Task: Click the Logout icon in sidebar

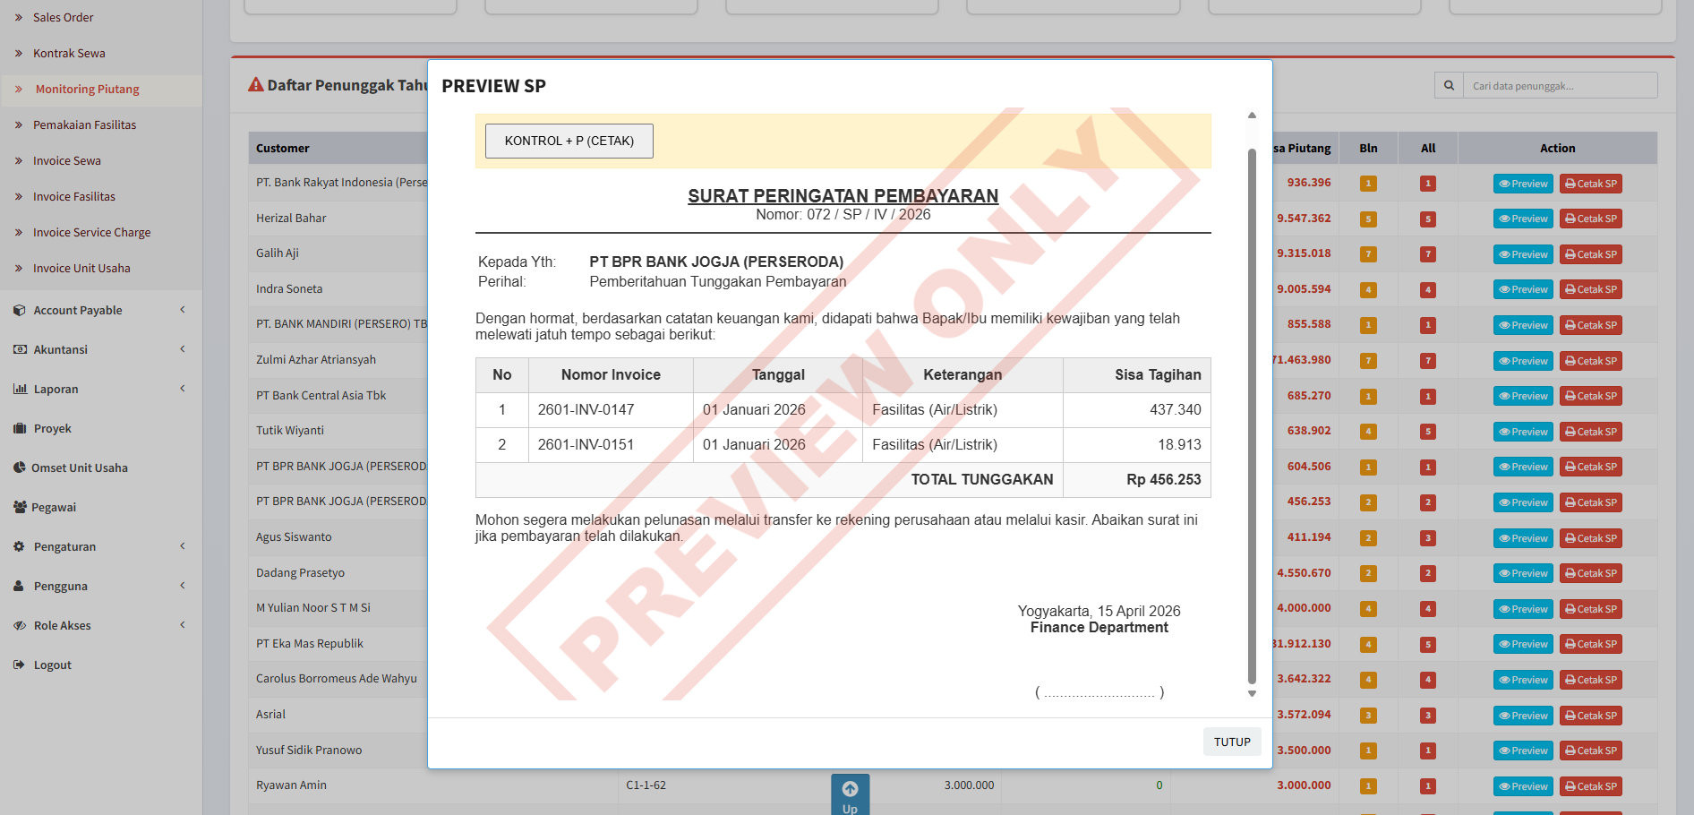Action: (20, 665)
